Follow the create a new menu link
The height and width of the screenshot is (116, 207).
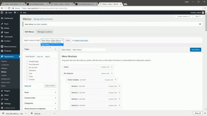[x=81, y=40]
